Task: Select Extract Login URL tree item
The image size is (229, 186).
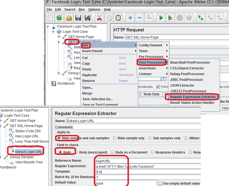Action: pos(29,152)
